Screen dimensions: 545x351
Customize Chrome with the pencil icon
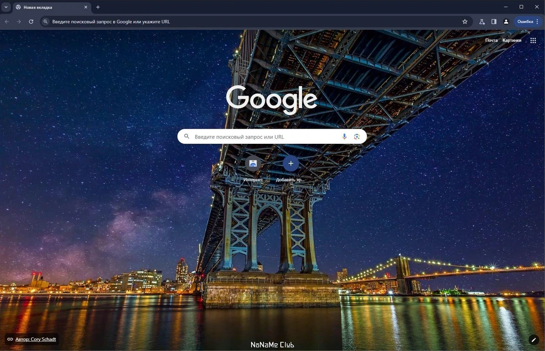(534, 340)
